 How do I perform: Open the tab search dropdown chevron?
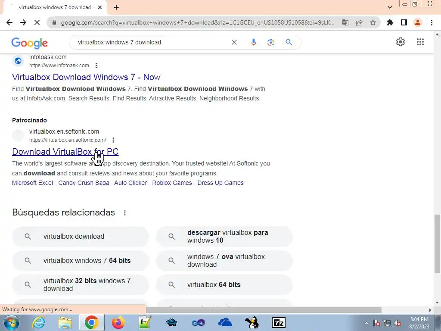[390, 7]
